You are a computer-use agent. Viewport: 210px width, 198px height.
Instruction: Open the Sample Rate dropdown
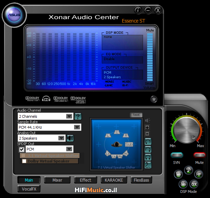77,127
